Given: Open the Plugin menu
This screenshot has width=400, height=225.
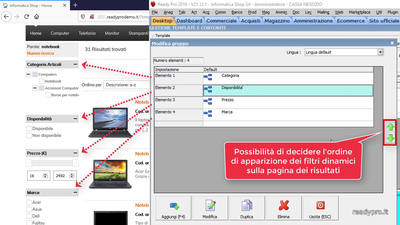Looking at the screenshot, I should point(392,12).
